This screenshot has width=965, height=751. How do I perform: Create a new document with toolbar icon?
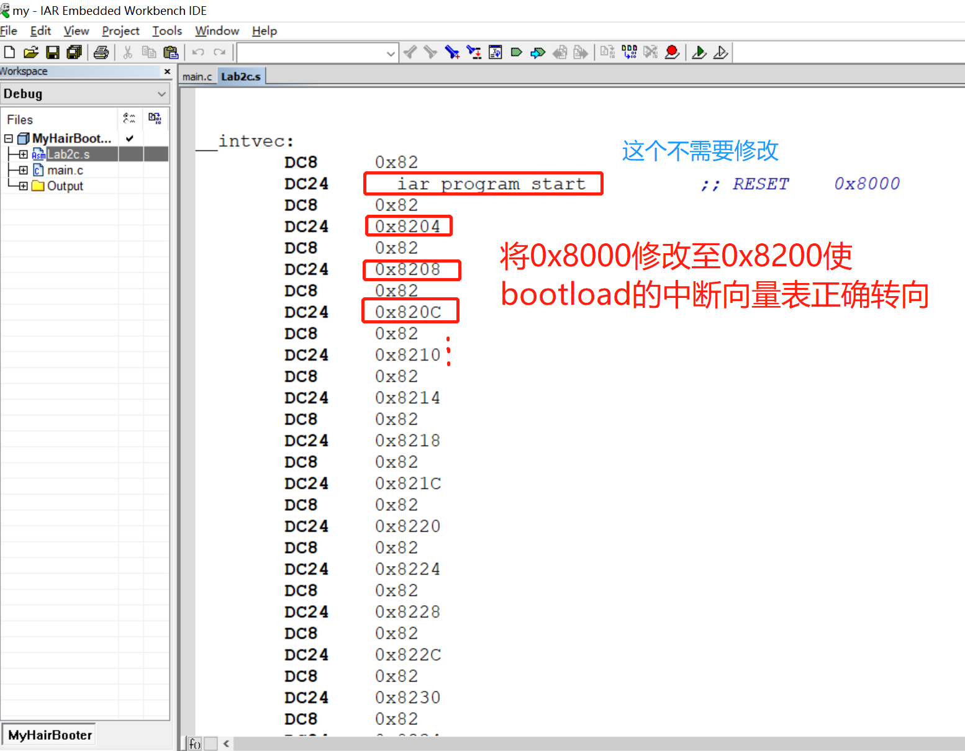[9, 52]
